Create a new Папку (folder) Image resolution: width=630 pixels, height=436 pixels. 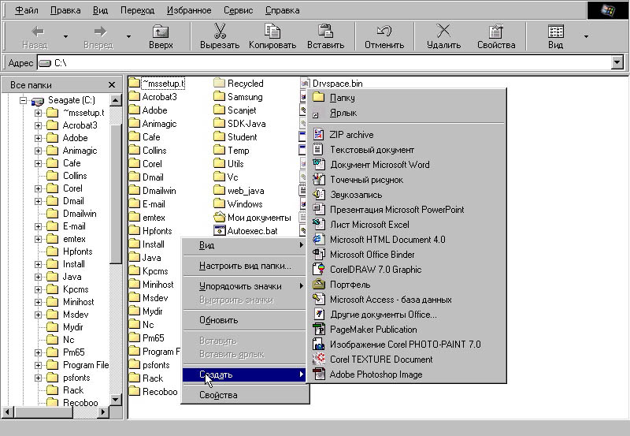(406, 97)
